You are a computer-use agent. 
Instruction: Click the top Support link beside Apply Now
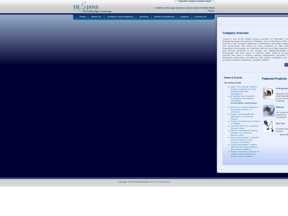[x=192, y=1]
